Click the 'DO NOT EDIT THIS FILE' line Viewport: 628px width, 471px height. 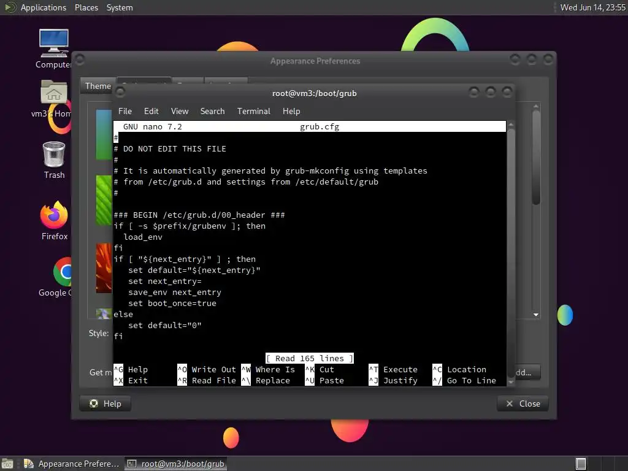(x=170, y=148)
